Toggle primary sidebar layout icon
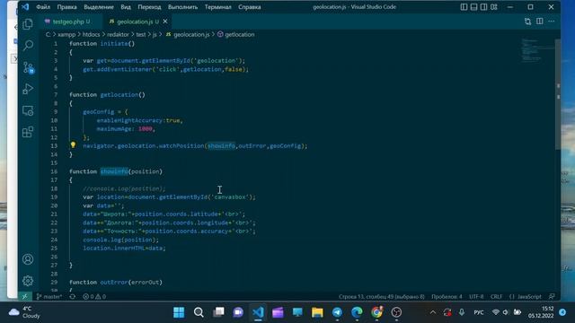This screenshot has height=323, width=575. click(464, 7)
